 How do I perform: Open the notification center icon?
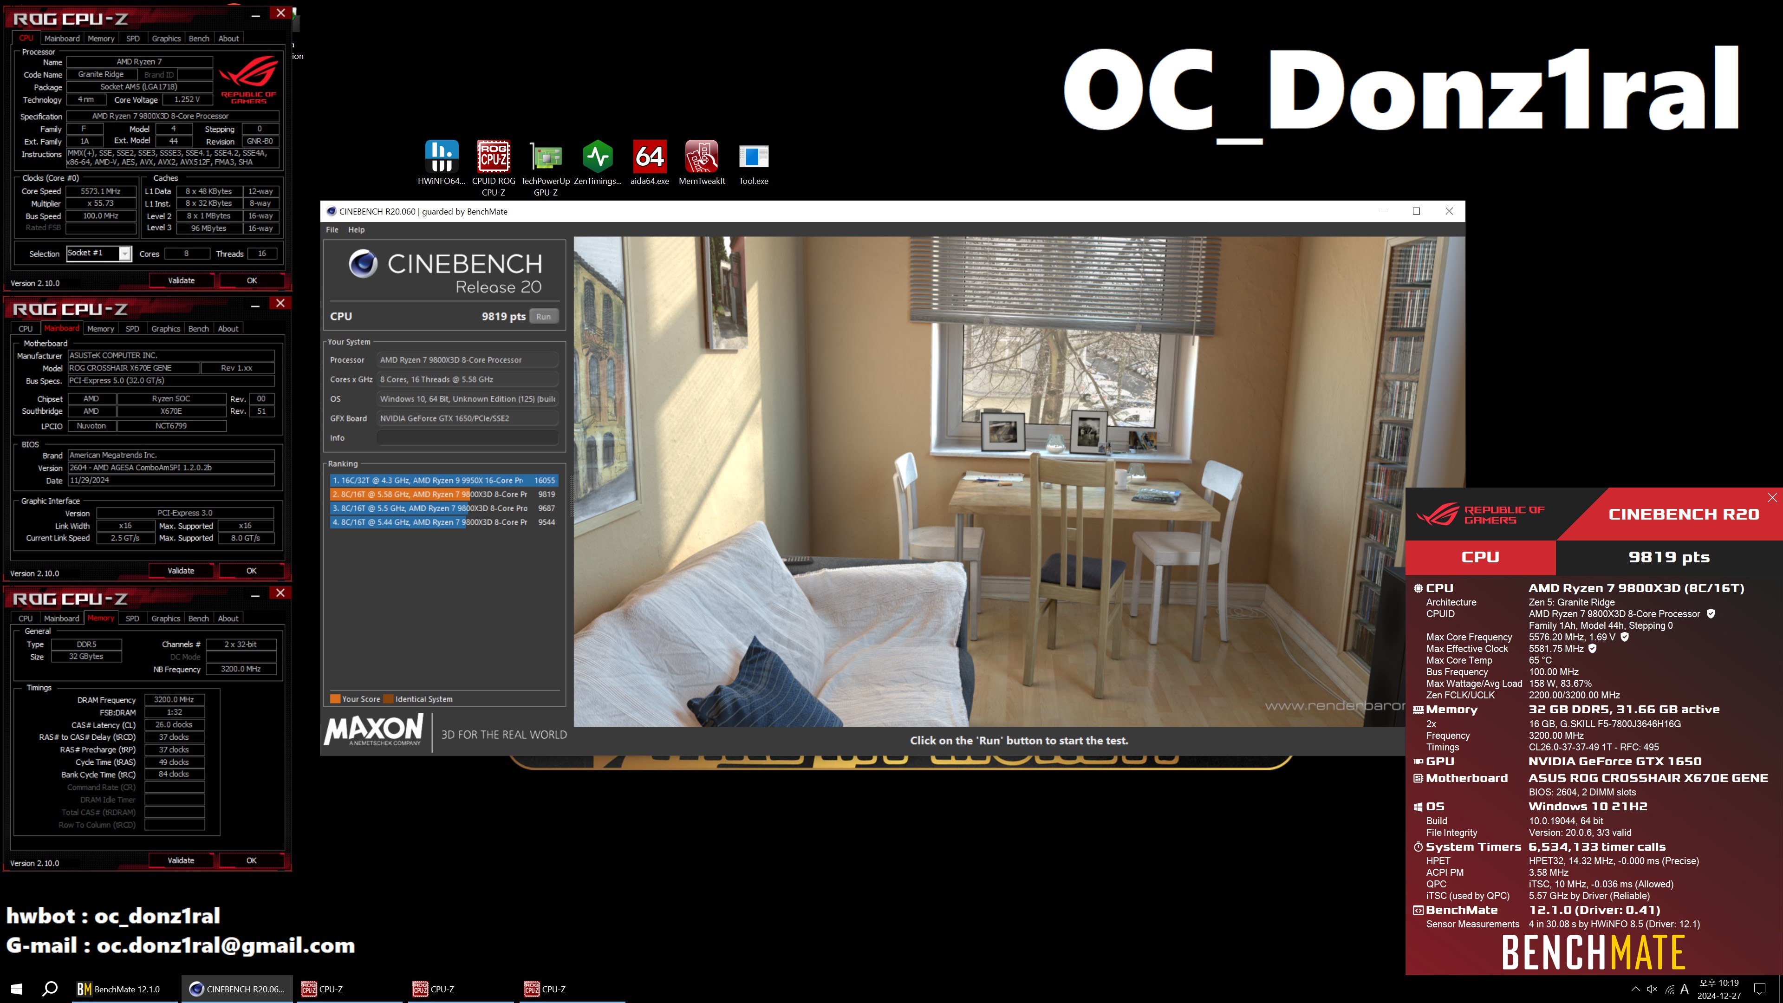click(1760, 989)
